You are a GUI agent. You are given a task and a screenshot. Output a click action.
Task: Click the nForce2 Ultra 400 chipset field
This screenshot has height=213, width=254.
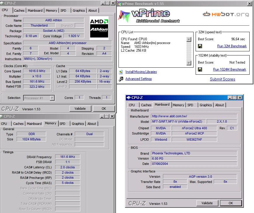194,128
